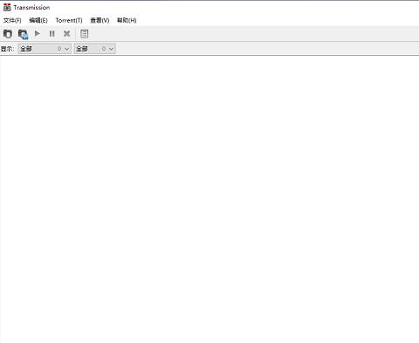Viewport: 419px width, 343px height.
Task: Click the Open Torrent toolbar icon
Action: point(8,34)
